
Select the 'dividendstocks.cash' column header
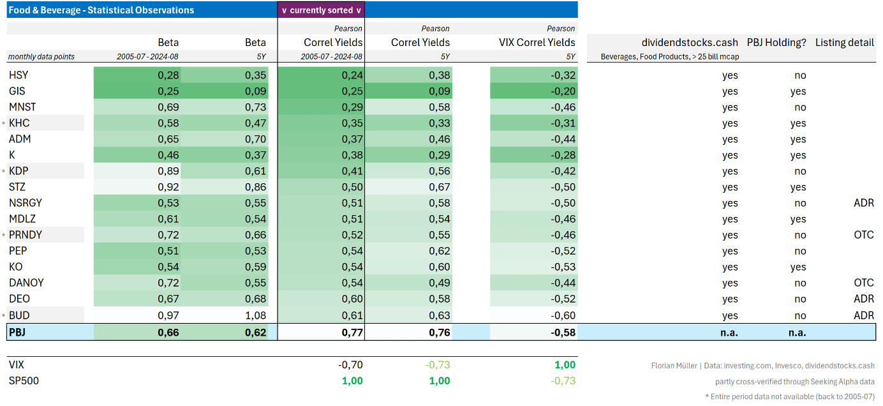click(690, 43)
